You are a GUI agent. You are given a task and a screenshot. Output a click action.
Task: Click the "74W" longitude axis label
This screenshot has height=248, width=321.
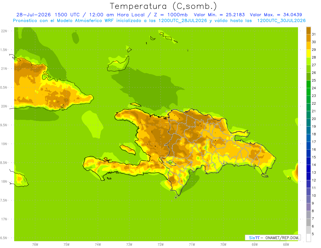click(98, 245)
